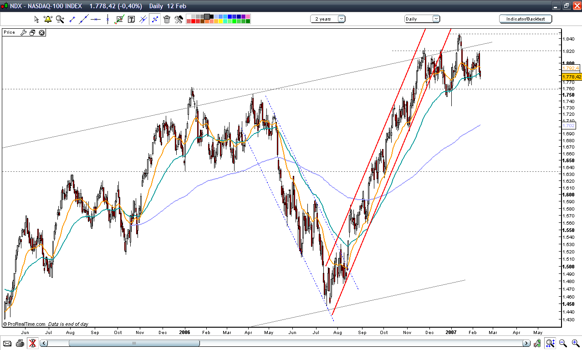582x350 pixels.
Task: Open the 2 years period dropdown
Action: pos(327,19)
